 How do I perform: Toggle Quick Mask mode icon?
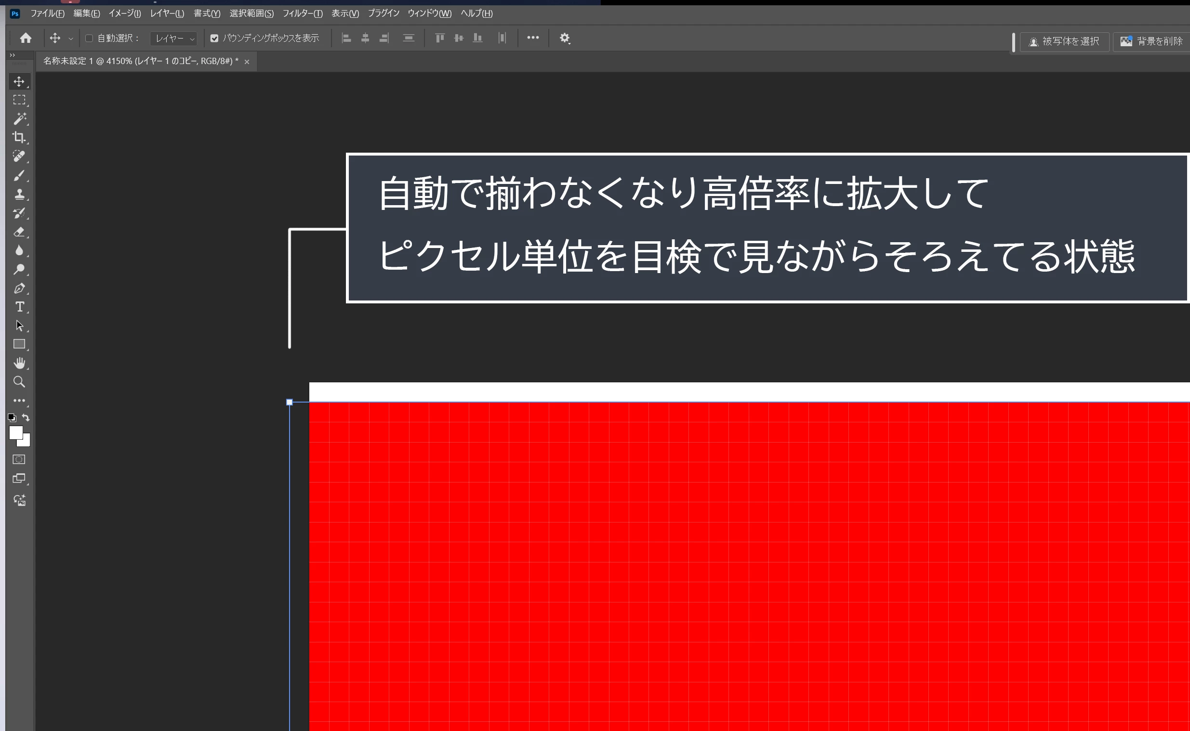(x=19, y=459)
